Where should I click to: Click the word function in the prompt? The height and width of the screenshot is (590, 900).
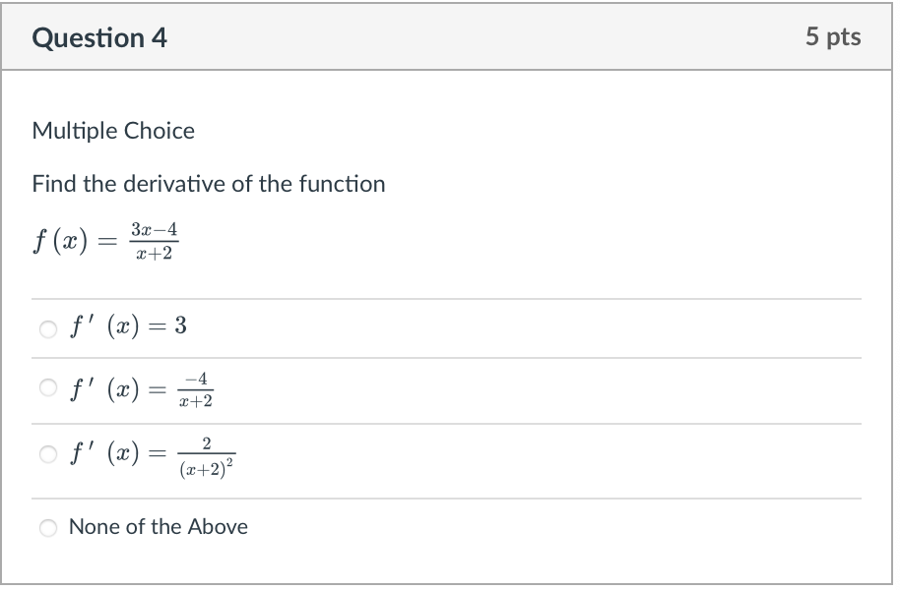click(342, 184)
